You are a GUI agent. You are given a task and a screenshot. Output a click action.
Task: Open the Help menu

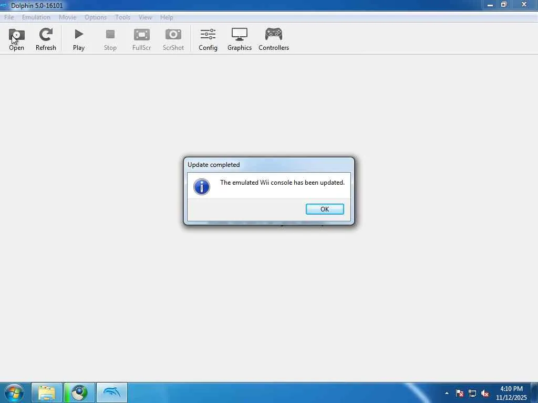point(167,17)
